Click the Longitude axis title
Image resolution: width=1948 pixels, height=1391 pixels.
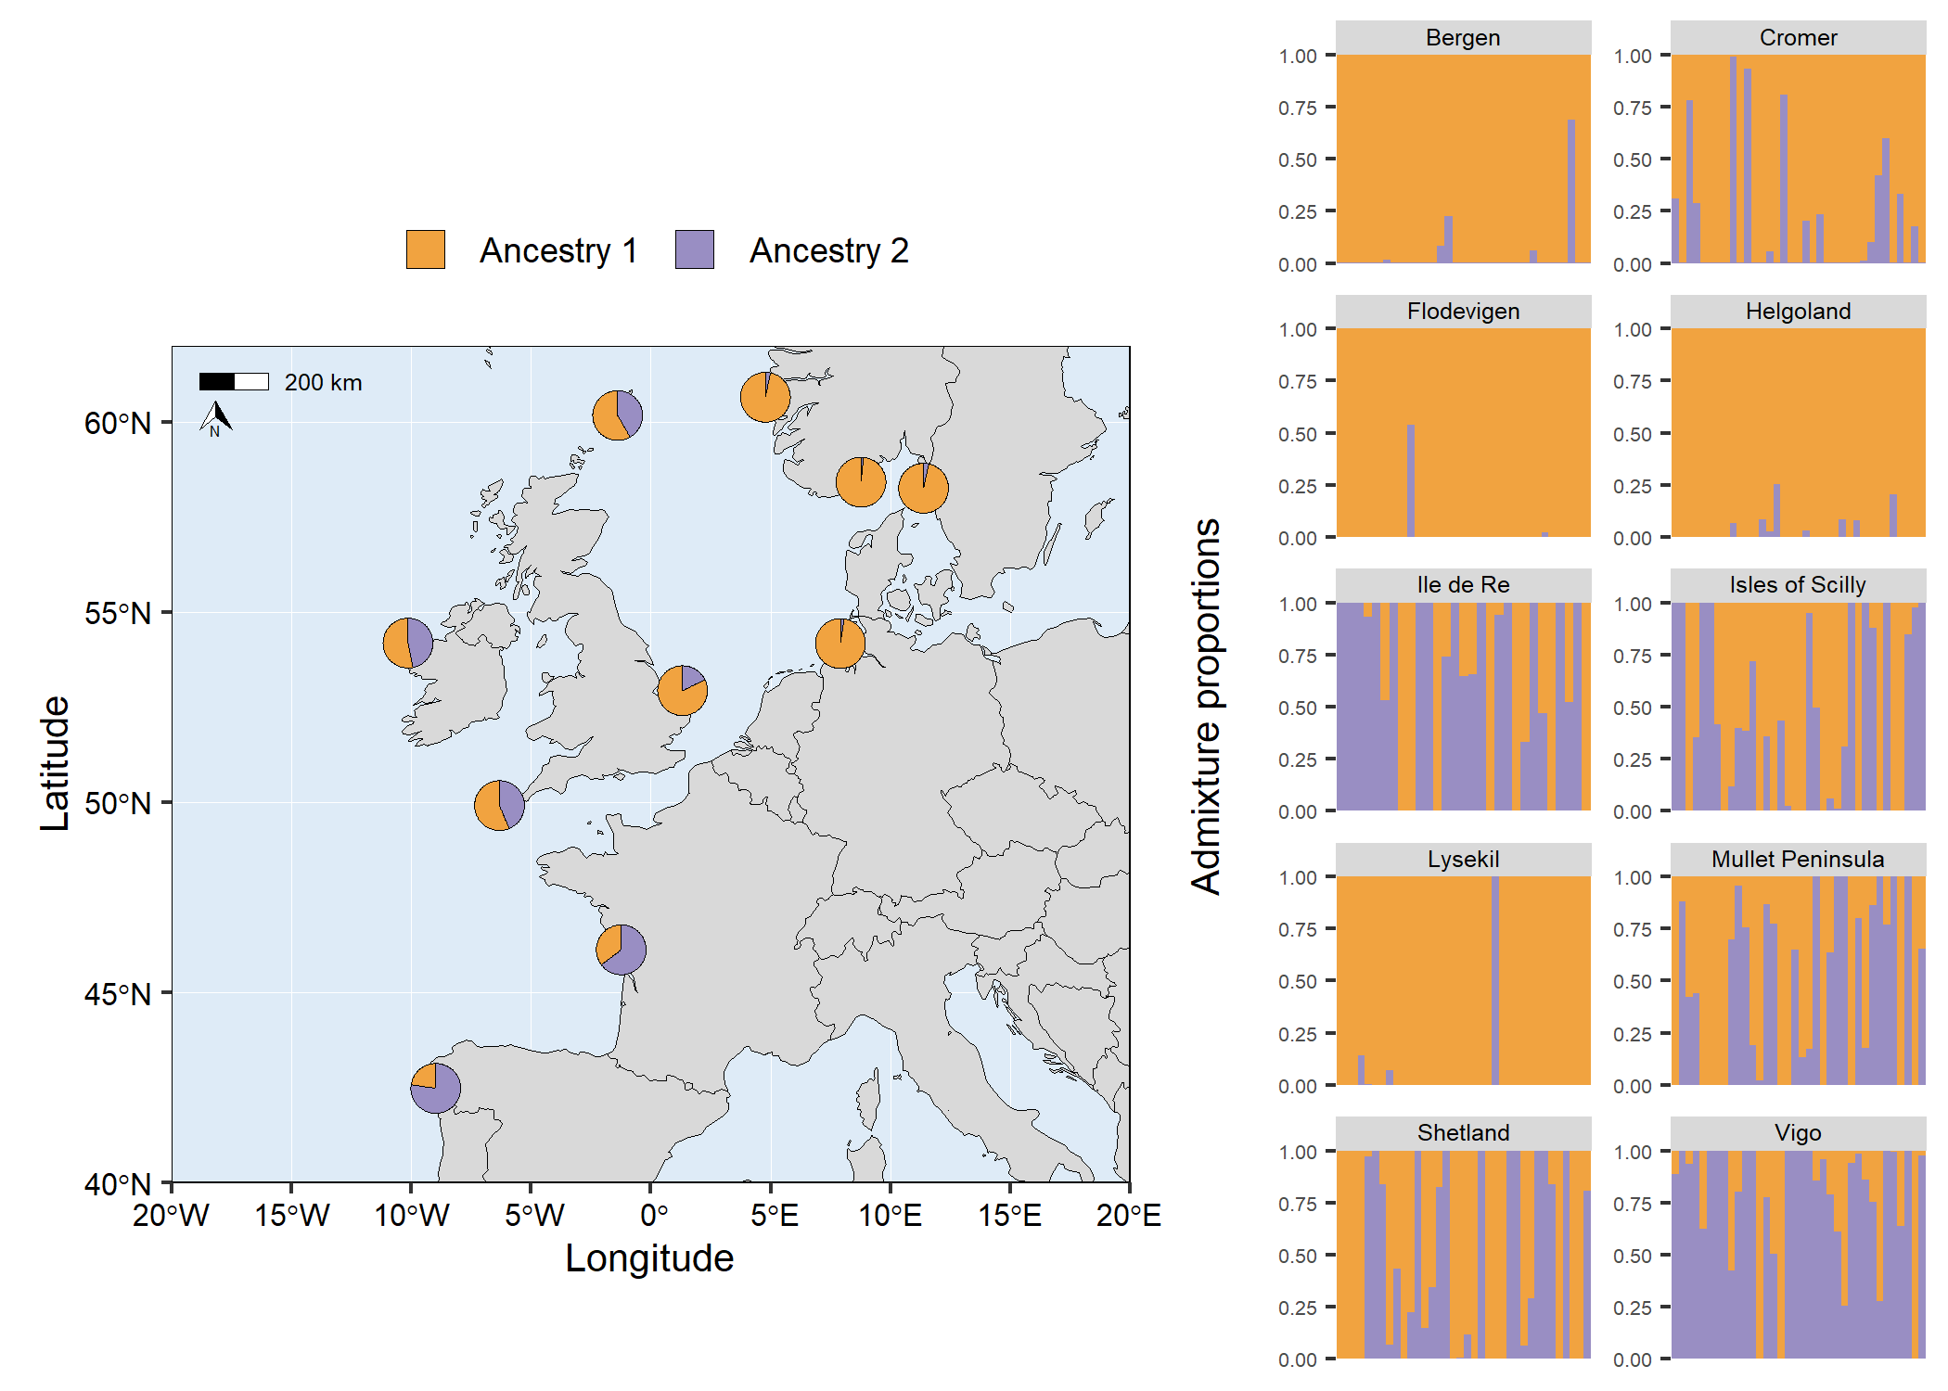pyautogui.click(x=649, y=1258)
